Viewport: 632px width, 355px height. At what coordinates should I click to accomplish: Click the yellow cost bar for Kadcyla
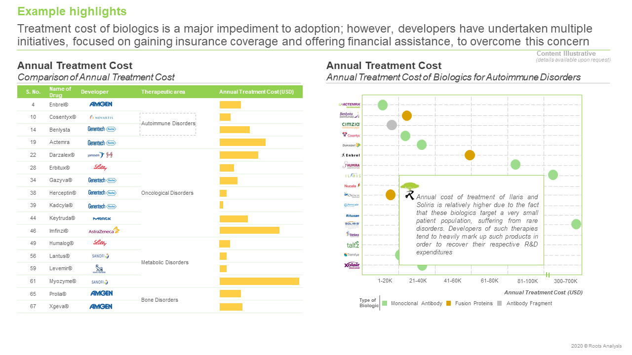click(x=221, y=205)
